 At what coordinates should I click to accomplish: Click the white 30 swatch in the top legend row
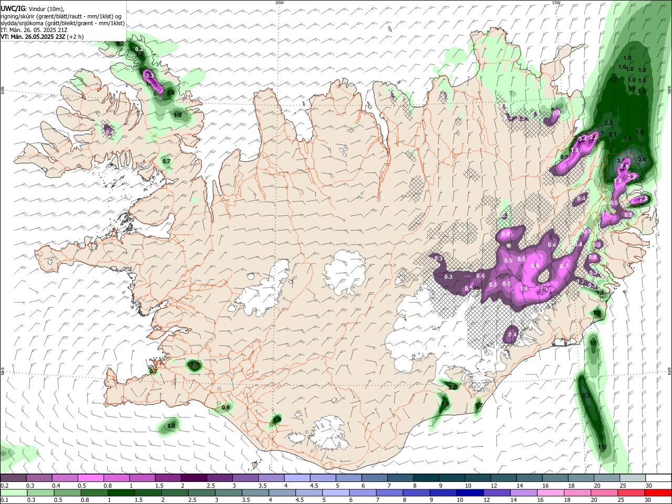(658, 478)
